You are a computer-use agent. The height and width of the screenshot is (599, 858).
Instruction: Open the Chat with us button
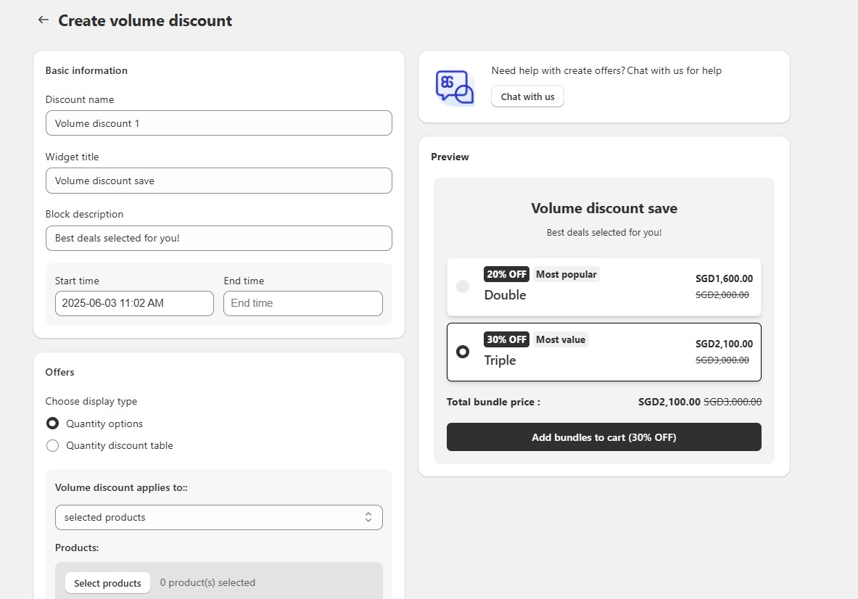pos(527,97)
